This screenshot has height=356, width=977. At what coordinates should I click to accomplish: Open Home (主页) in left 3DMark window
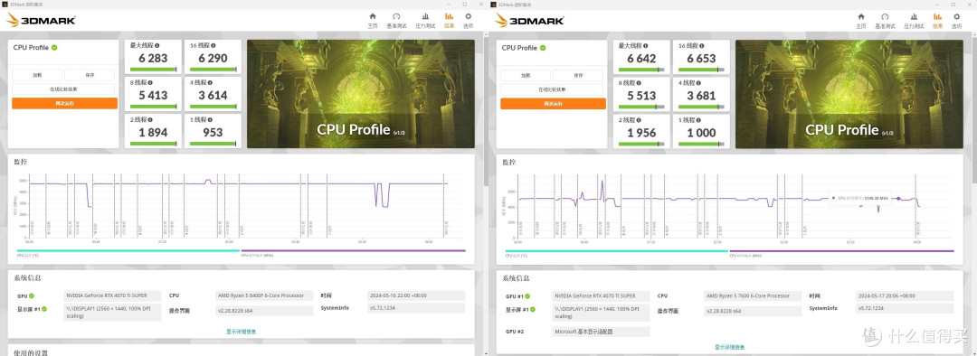(x=373, y=21)
